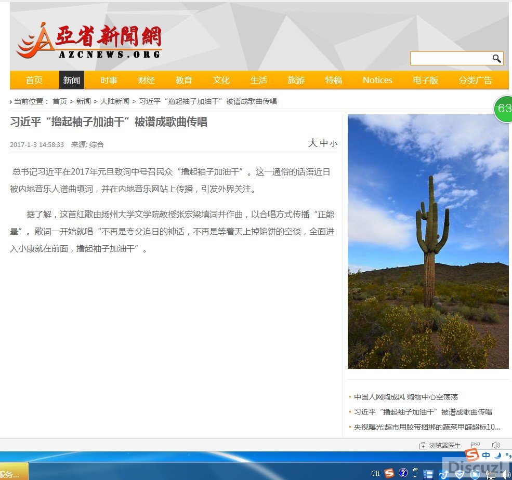Click the mask icon in browser status bar
512x480 pixels.
pos(475,445)
